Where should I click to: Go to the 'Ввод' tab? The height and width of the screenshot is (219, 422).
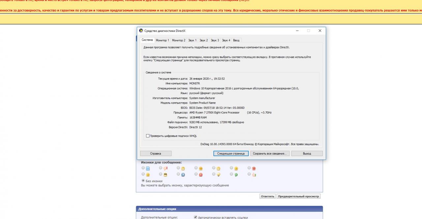point(236,40)
